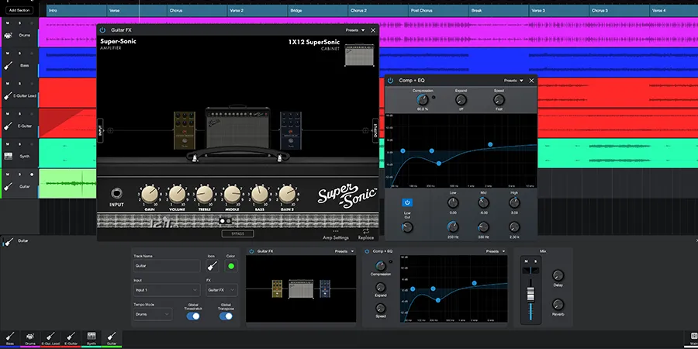Add effect slot near OUTPUT in Guitar FX
The height and width of the screenshot is (349, 698).
(x=365, y=130)
